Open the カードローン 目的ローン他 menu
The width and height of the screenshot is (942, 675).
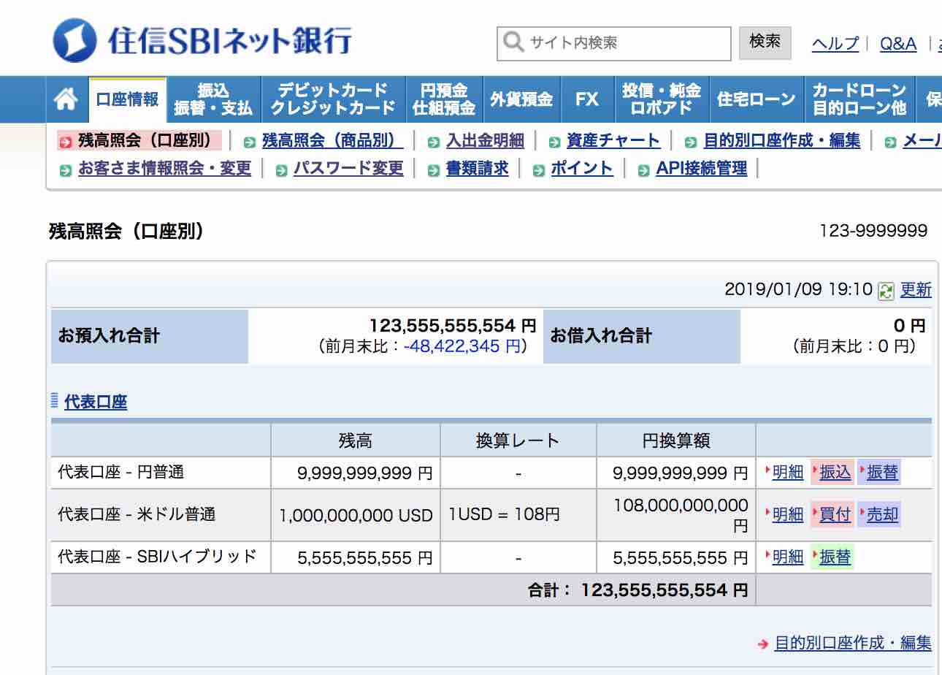click(x=859, y=99)
